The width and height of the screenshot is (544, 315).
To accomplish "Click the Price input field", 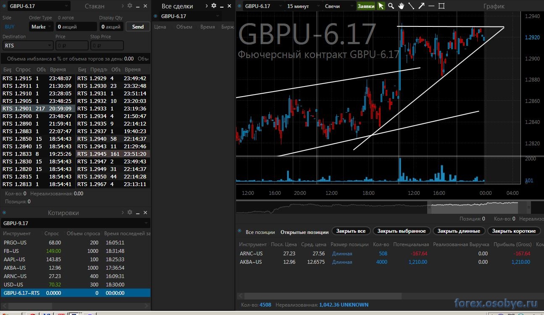I will (72, 45).
